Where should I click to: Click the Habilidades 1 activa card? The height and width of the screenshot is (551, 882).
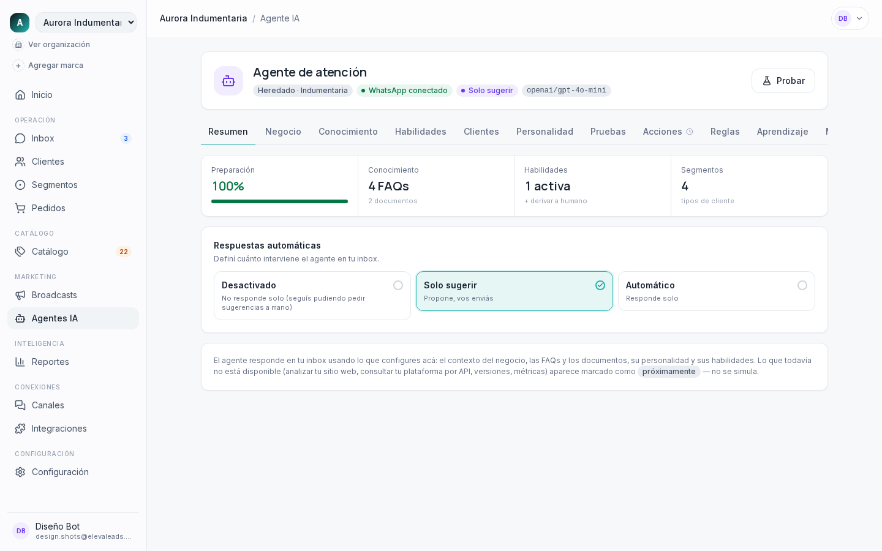[x=592, y=186]
